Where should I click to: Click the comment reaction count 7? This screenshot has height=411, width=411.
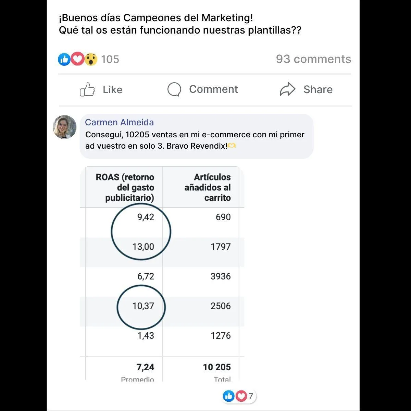tap(251, 396)
